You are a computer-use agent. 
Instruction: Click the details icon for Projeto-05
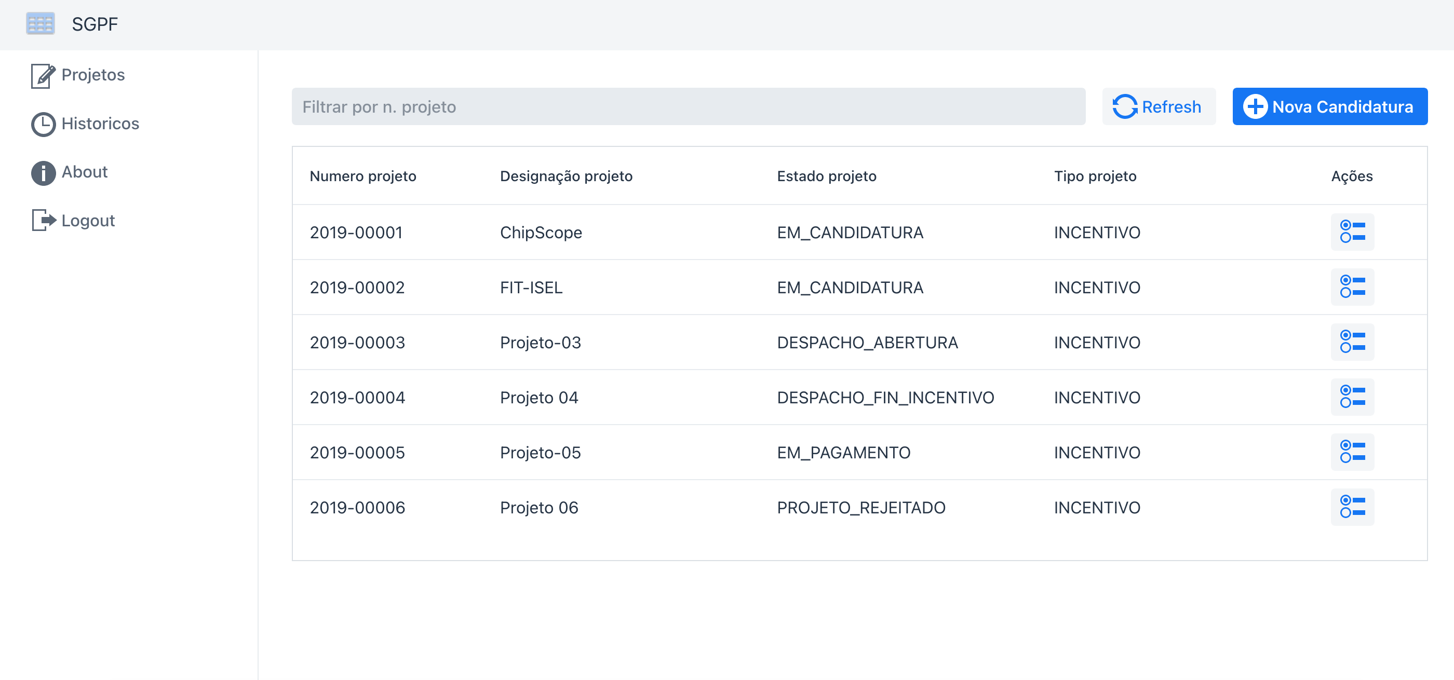click(1352, 453)
